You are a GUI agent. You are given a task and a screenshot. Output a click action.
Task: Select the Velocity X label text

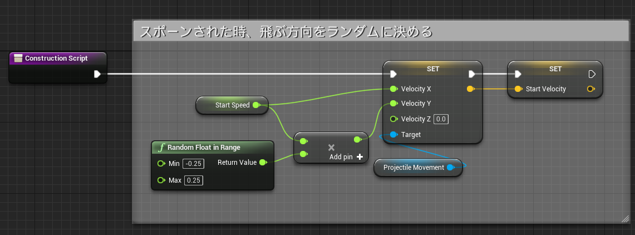[x=416, y=89]
